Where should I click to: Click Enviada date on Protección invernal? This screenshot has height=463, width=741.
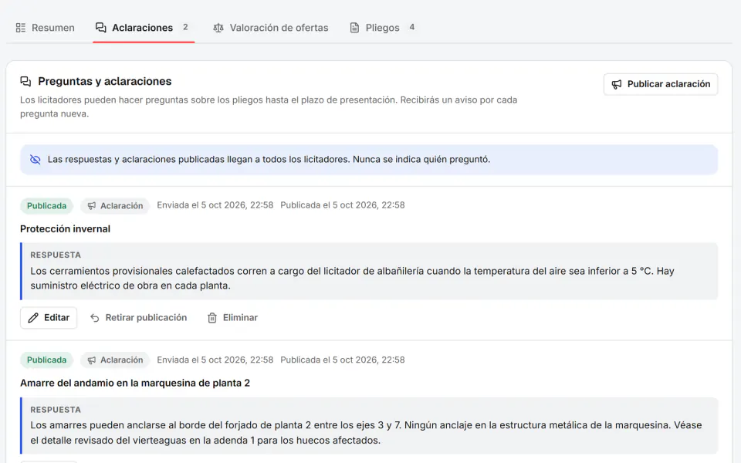pos(215,205)
